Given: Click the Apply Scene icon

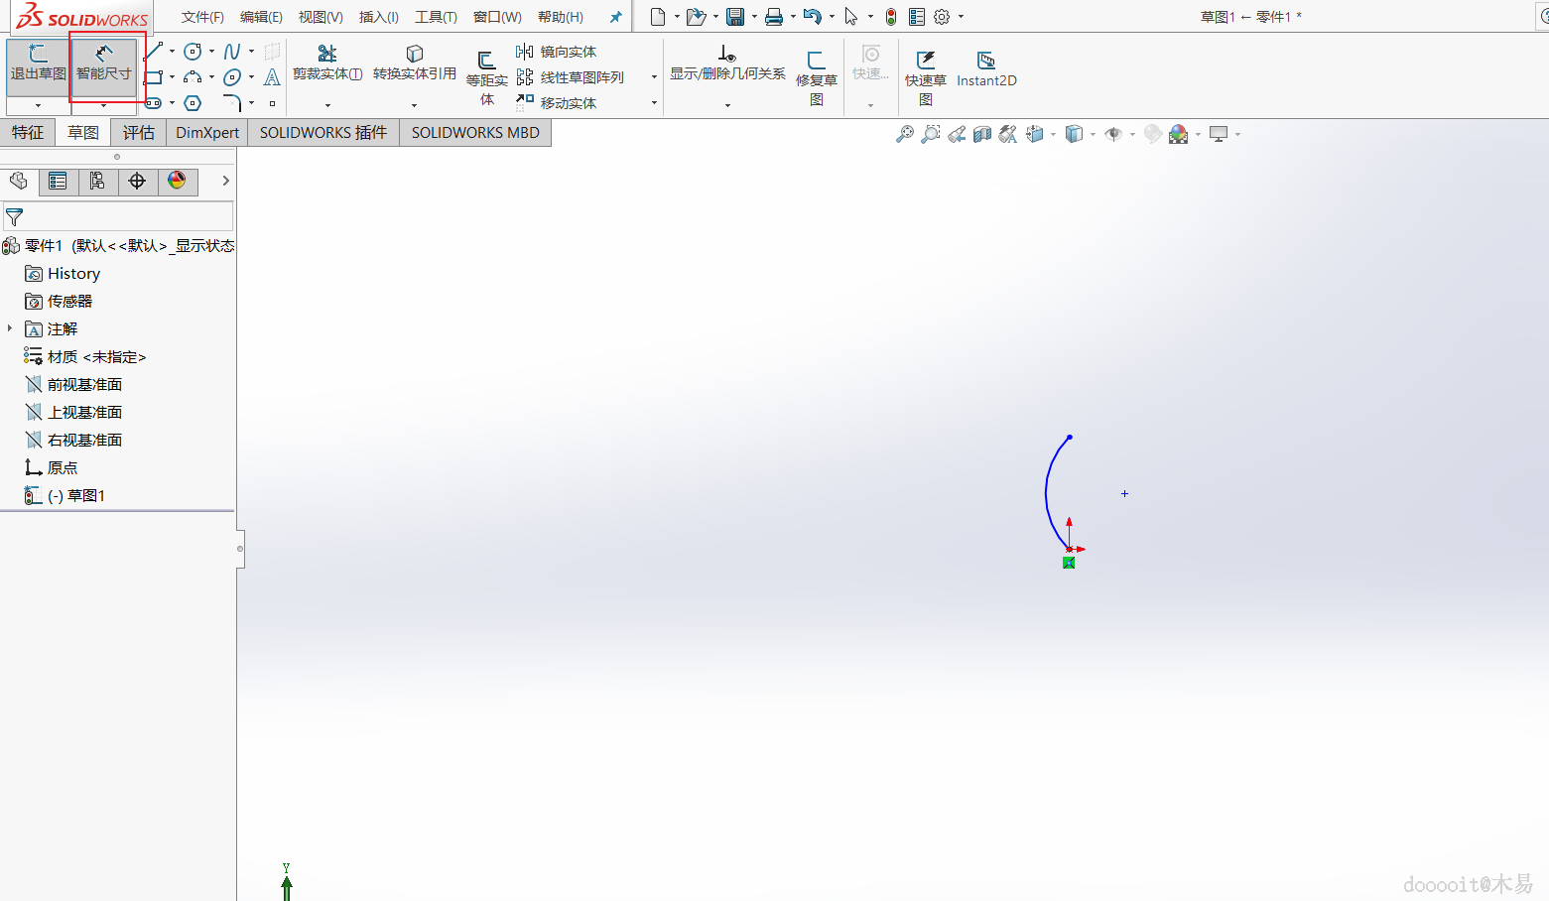Looking at the screenshot, I should [1178, 134].
